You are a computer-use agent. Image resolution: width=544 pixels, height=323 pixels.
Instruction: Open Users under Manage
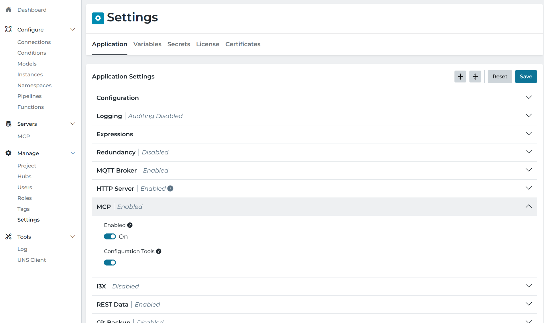click(25, 187)
